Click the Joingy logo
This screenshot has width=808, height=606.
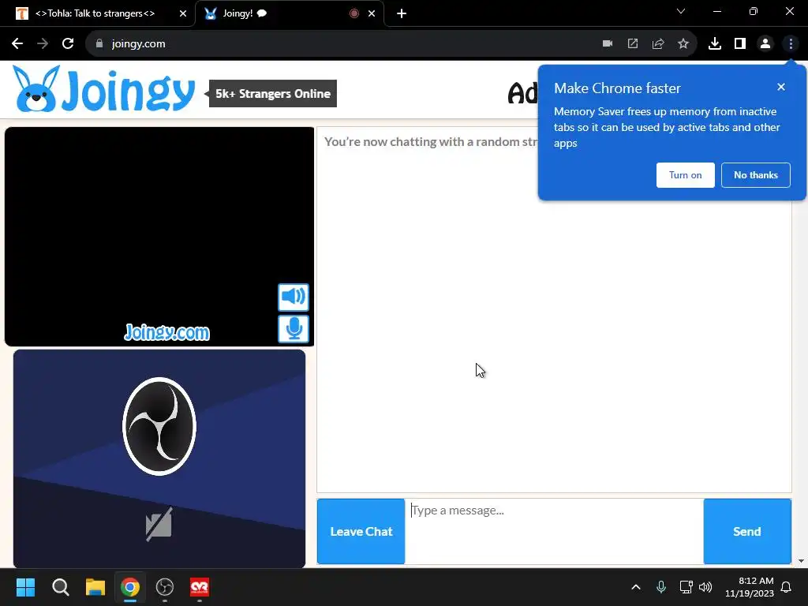[103, 90]
